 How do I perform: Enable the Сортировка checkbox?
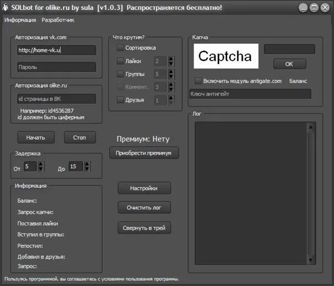tap(120, 47)
